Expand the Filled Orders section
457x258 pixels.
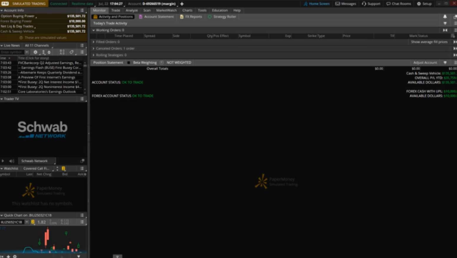94,42
